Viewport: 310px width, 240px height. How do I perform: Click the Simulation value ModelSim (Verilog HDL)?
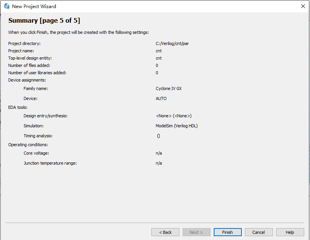coord(176,126)
